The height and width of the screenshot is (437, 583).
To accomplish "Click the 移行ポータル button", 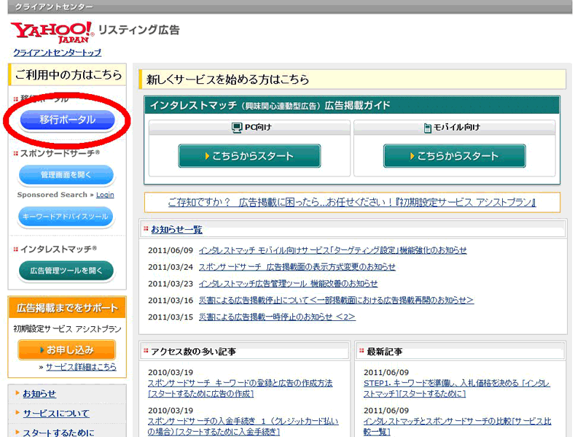I will (x=67, y=120).
